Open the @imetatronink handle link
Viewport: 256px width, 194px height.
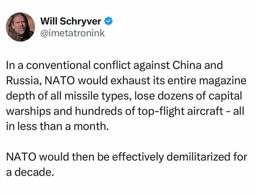click(x=73, y=33)
